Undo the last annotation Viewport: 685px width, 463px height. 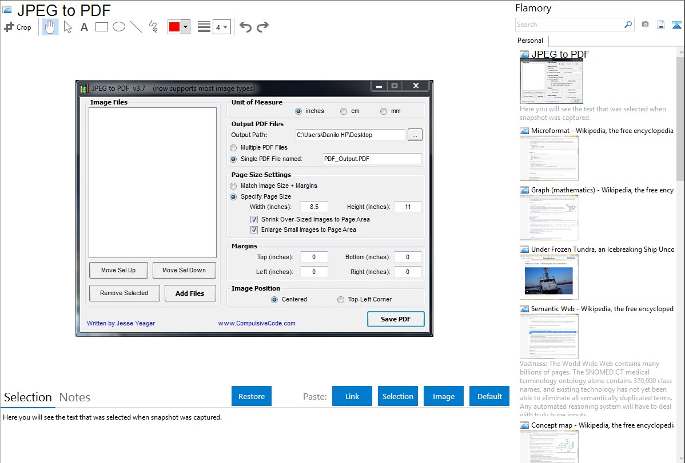[x=245, y=27]
